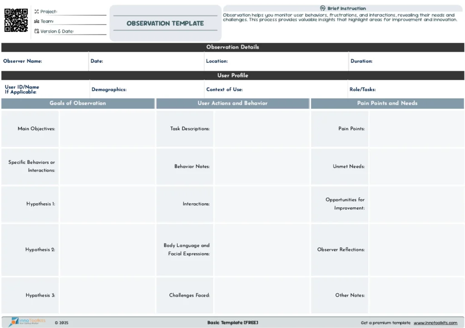Click the calendar icon beside Version & Date

point(37,31)
